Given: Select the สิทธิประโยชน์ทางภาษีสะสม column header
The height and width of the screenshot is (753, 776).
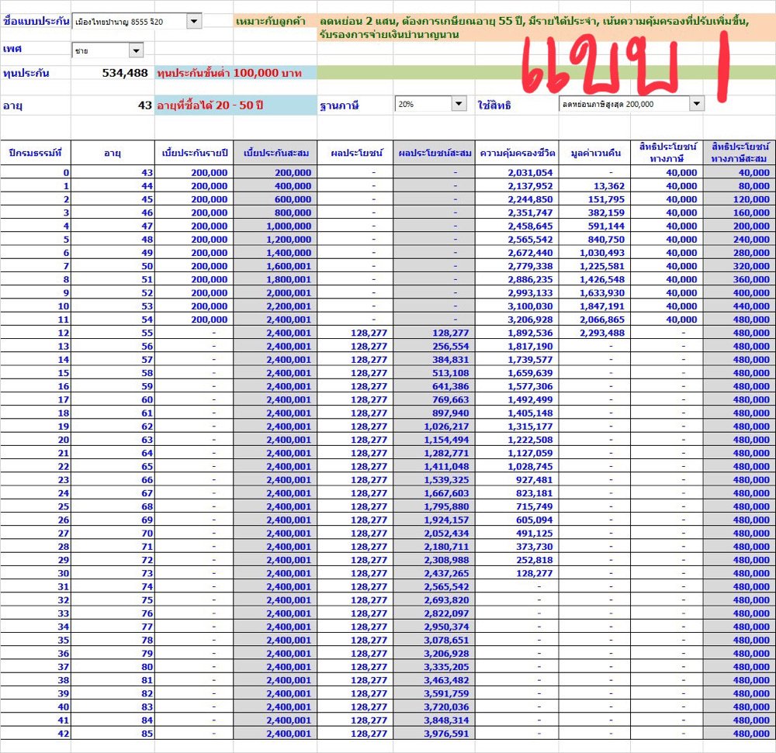Looking at the screenshot, I should [x=739, y=152].
